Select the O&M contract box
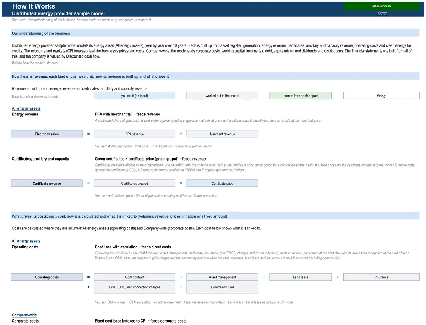 click(x=135, y=277)
